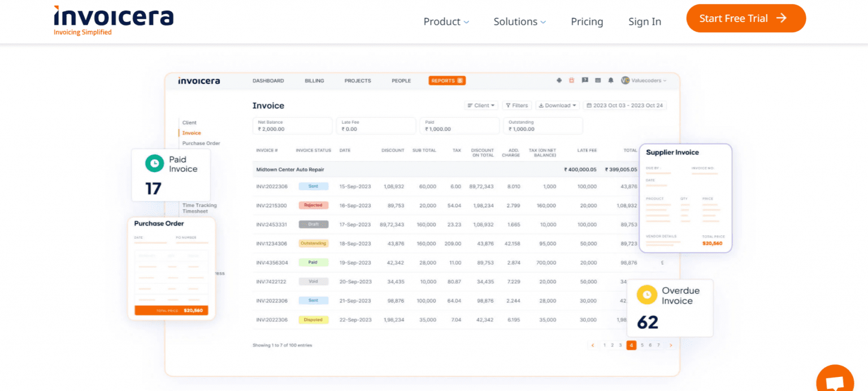Screen dimensions: 868x391
Task: Open the Filters funnel control
Action: pos(517,105)
